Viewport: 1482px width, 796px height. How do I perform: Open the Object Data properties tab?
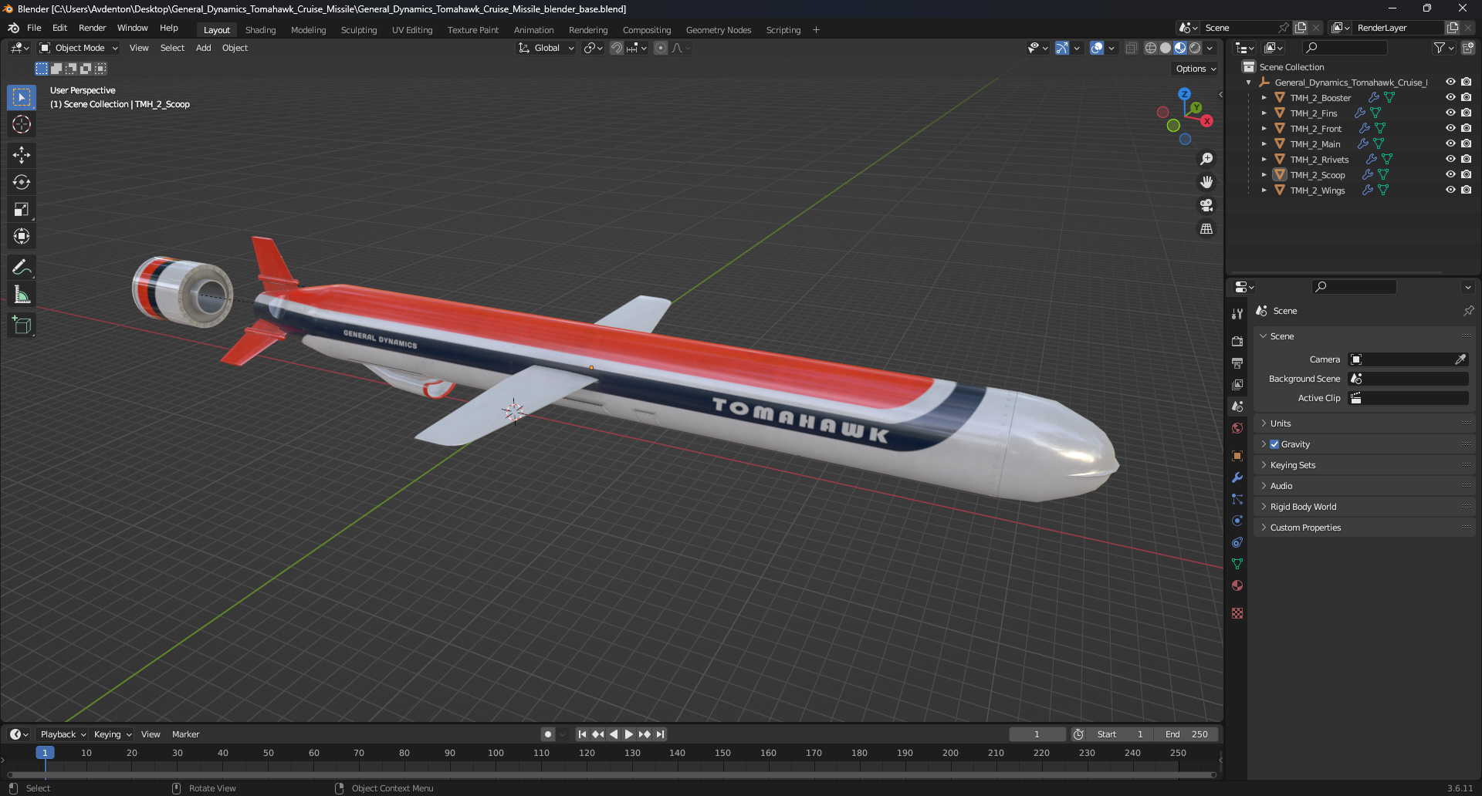pyautogui.click(x=1237, y=564)
